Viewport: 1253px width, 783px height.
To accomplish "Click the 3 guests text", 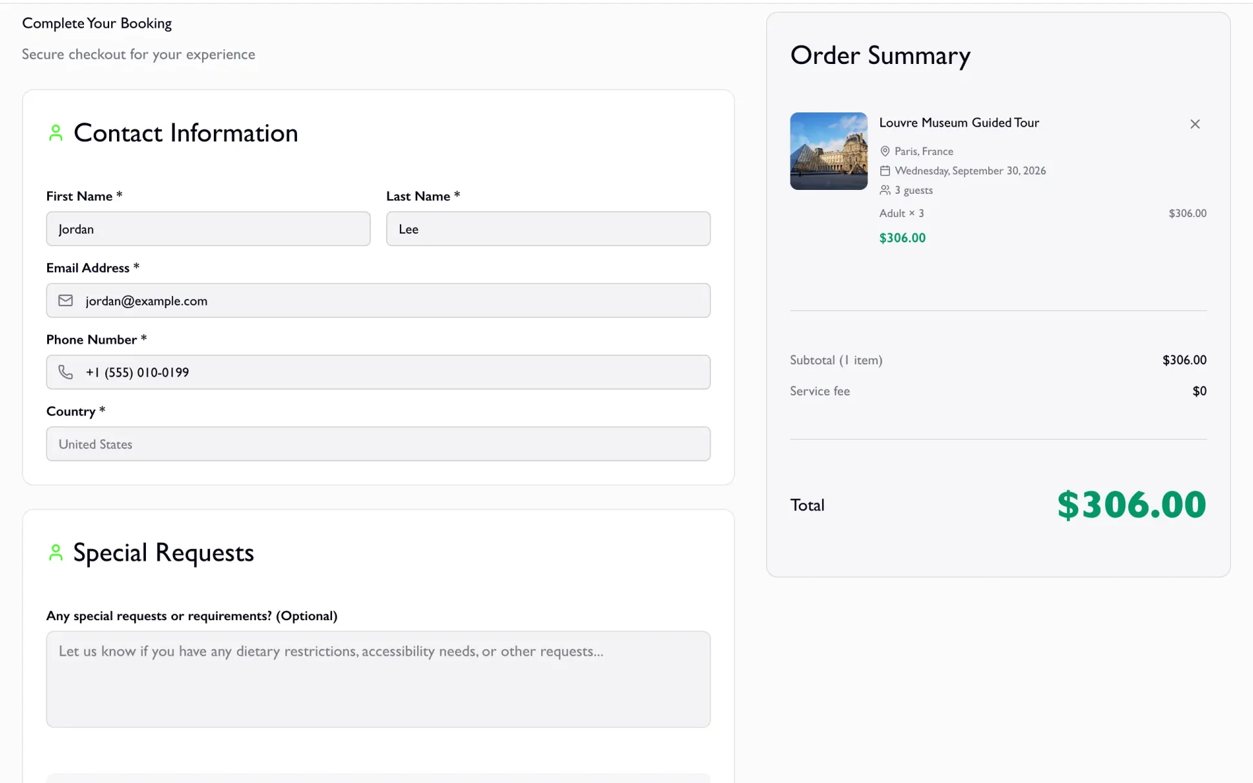I will click(x=913, y=190).
